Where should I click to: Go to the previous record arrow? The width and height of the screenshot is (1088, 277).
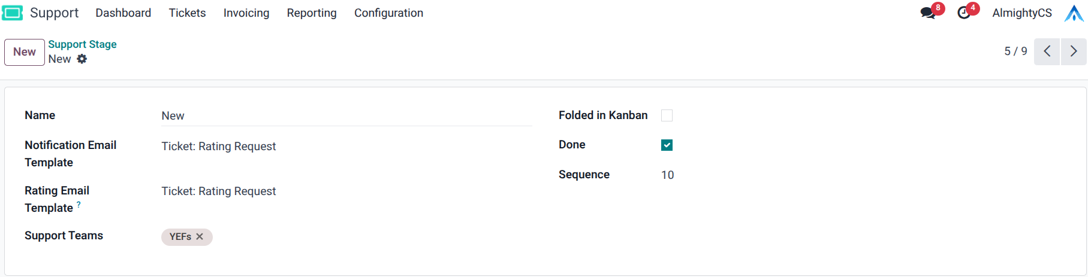(1047, 51)
